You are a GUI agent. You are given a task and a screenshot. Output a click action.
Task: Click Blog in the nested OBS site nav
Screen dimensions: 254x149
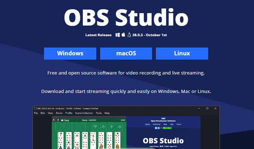click(x=165, y=124)
